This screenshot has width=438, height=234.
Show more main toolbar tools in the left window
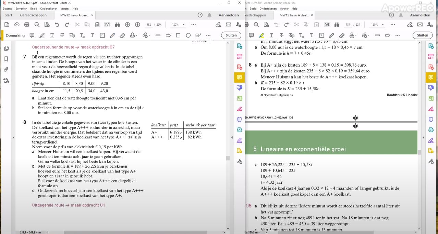(194, 25)
